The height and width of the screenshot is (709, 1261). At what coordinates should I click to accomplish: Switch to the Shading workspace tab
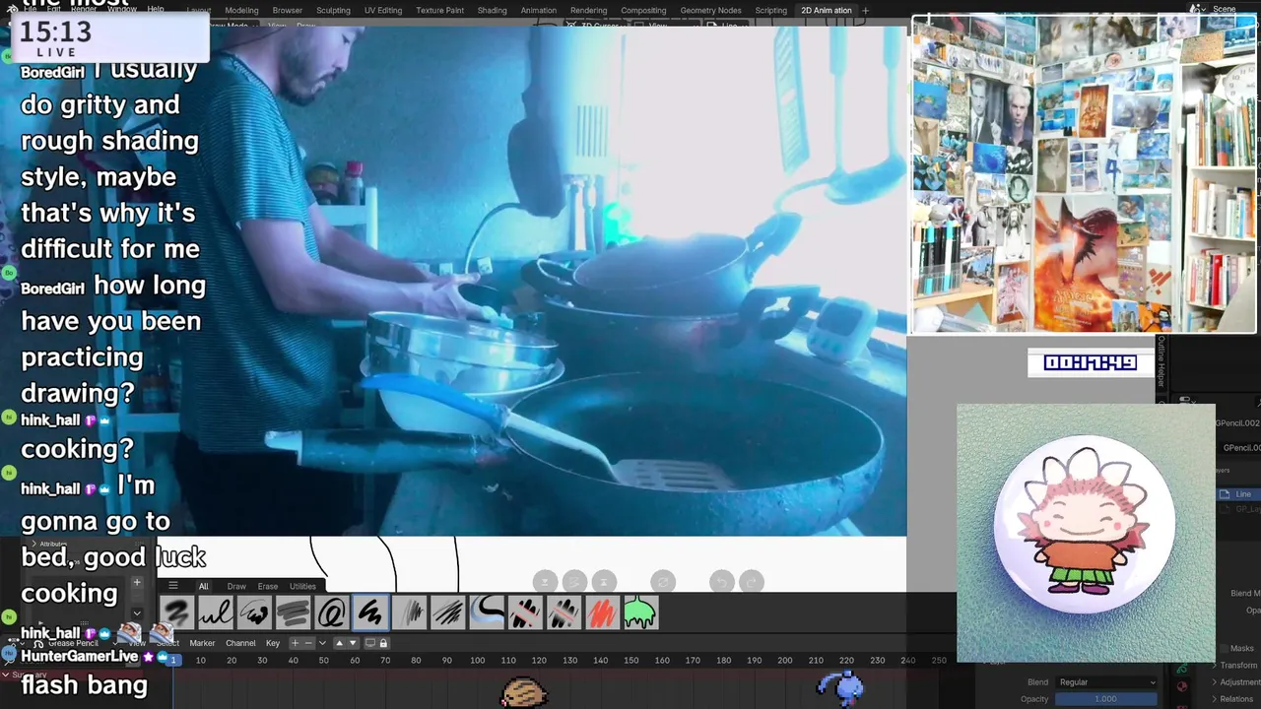pyautogui.click(x=492, y=10)
